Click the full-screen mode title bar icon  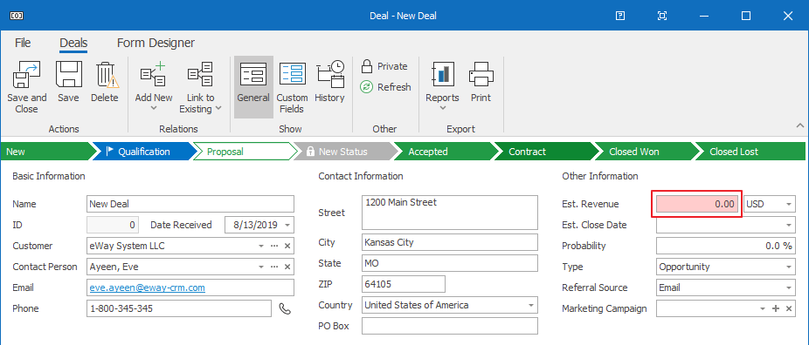click(662, 16)
